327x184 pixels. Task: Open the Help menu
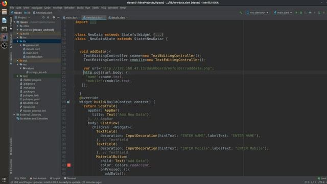tap(123, 8)
